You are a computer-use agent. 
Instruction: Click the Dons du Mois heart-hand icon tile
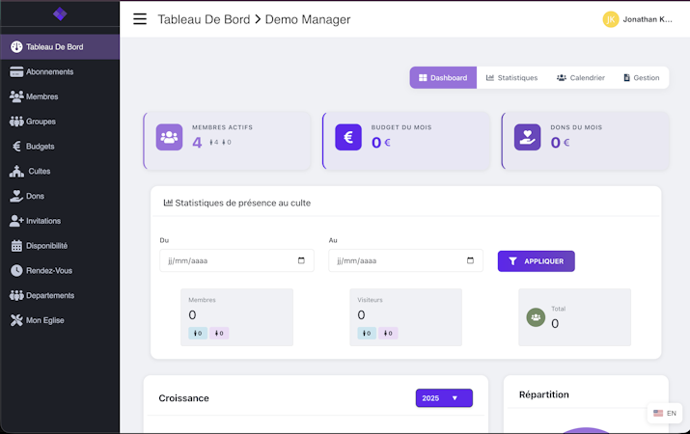(527, 137)
